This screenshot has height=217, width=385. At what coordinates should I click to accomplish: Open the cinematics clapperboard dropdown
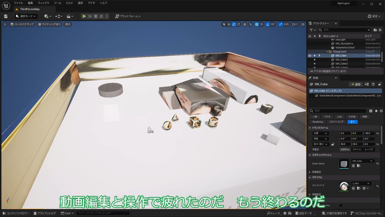(70, 16)
